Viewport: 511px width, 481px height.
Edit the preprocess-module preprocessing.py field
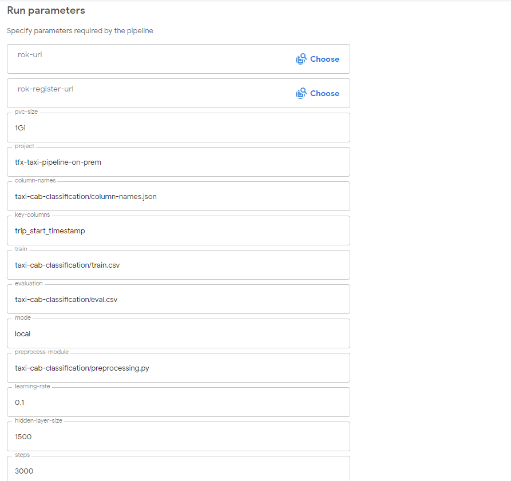179,368
